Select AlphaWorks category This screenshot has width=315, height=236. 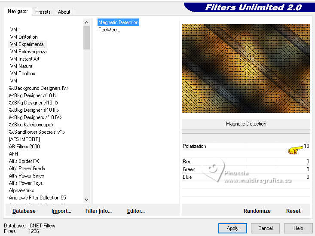tap(21, 190)
